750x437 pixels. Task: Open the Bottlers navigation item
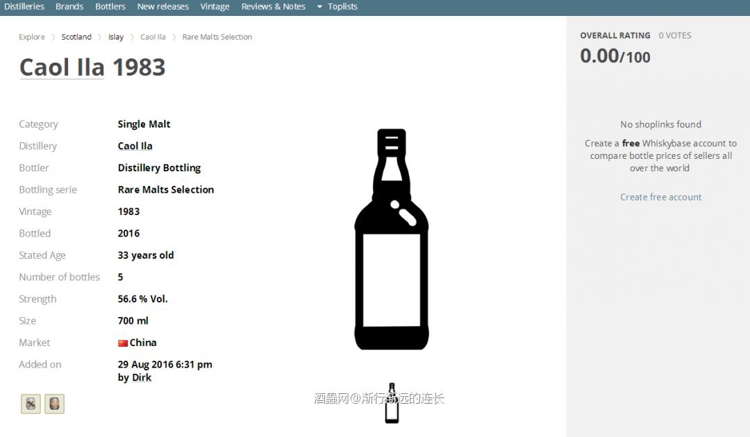[110, 6]
